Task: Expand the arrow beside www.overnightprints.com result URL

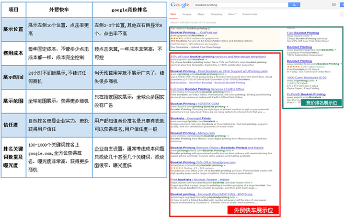Action: click(217, 121)
